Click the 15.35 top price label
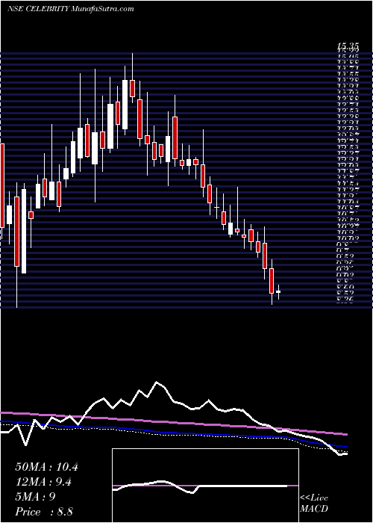The height and width of the screenshot is (523, 373). click(x=348, y=47)
